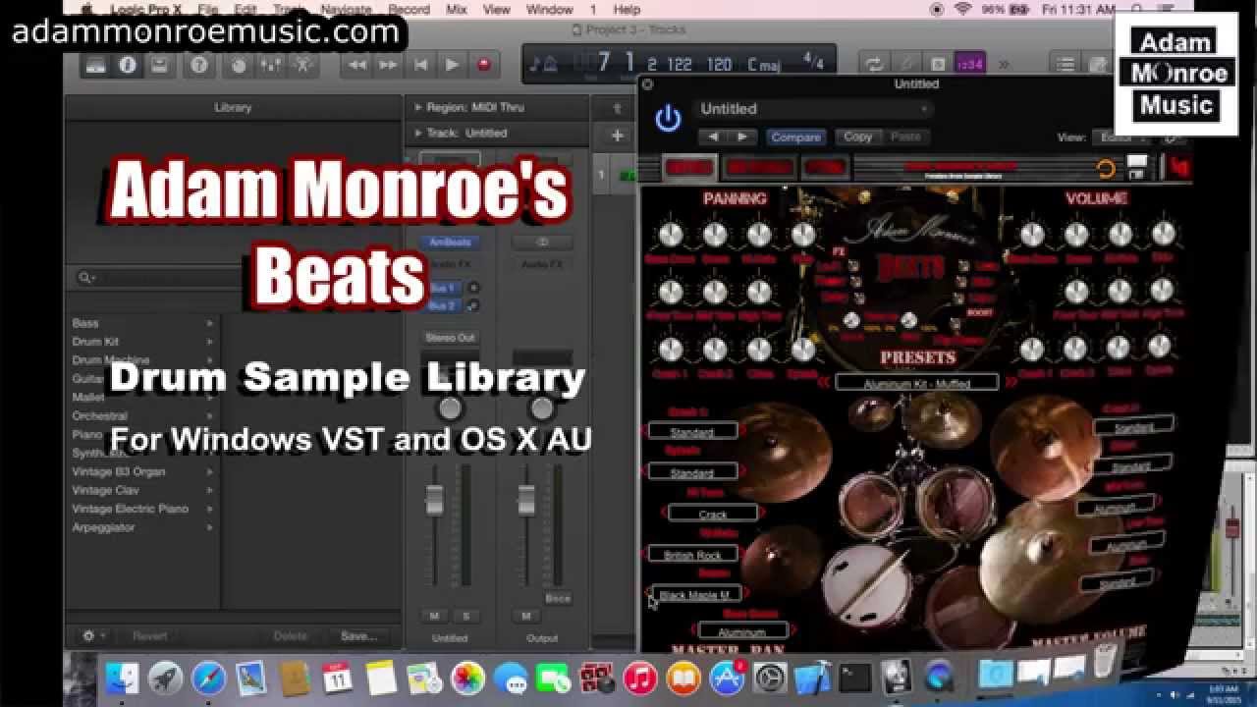
Task: Open the Untitled plugin settings dropdown
Action: point(814,109)
